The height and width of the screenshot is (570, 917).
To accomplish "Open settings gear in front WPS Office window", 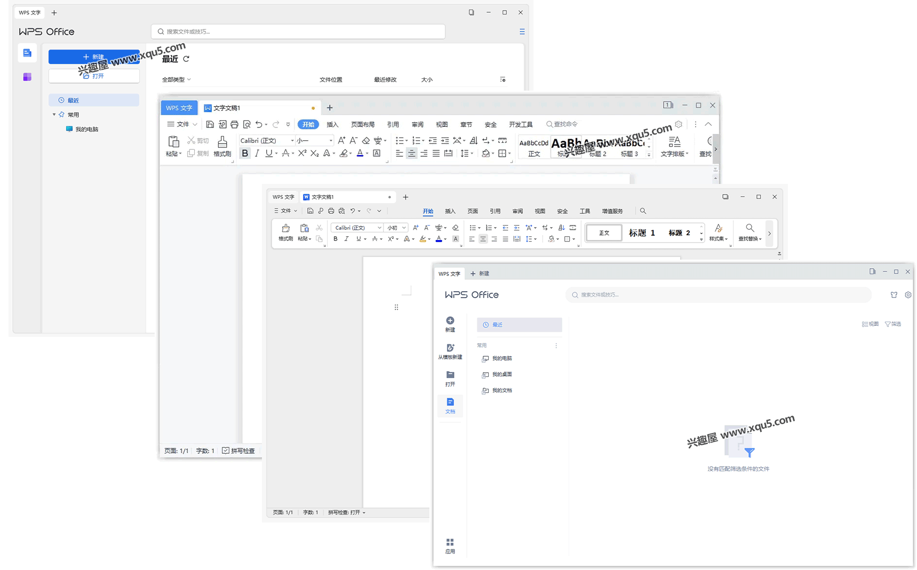I will [x=908, y=295].
